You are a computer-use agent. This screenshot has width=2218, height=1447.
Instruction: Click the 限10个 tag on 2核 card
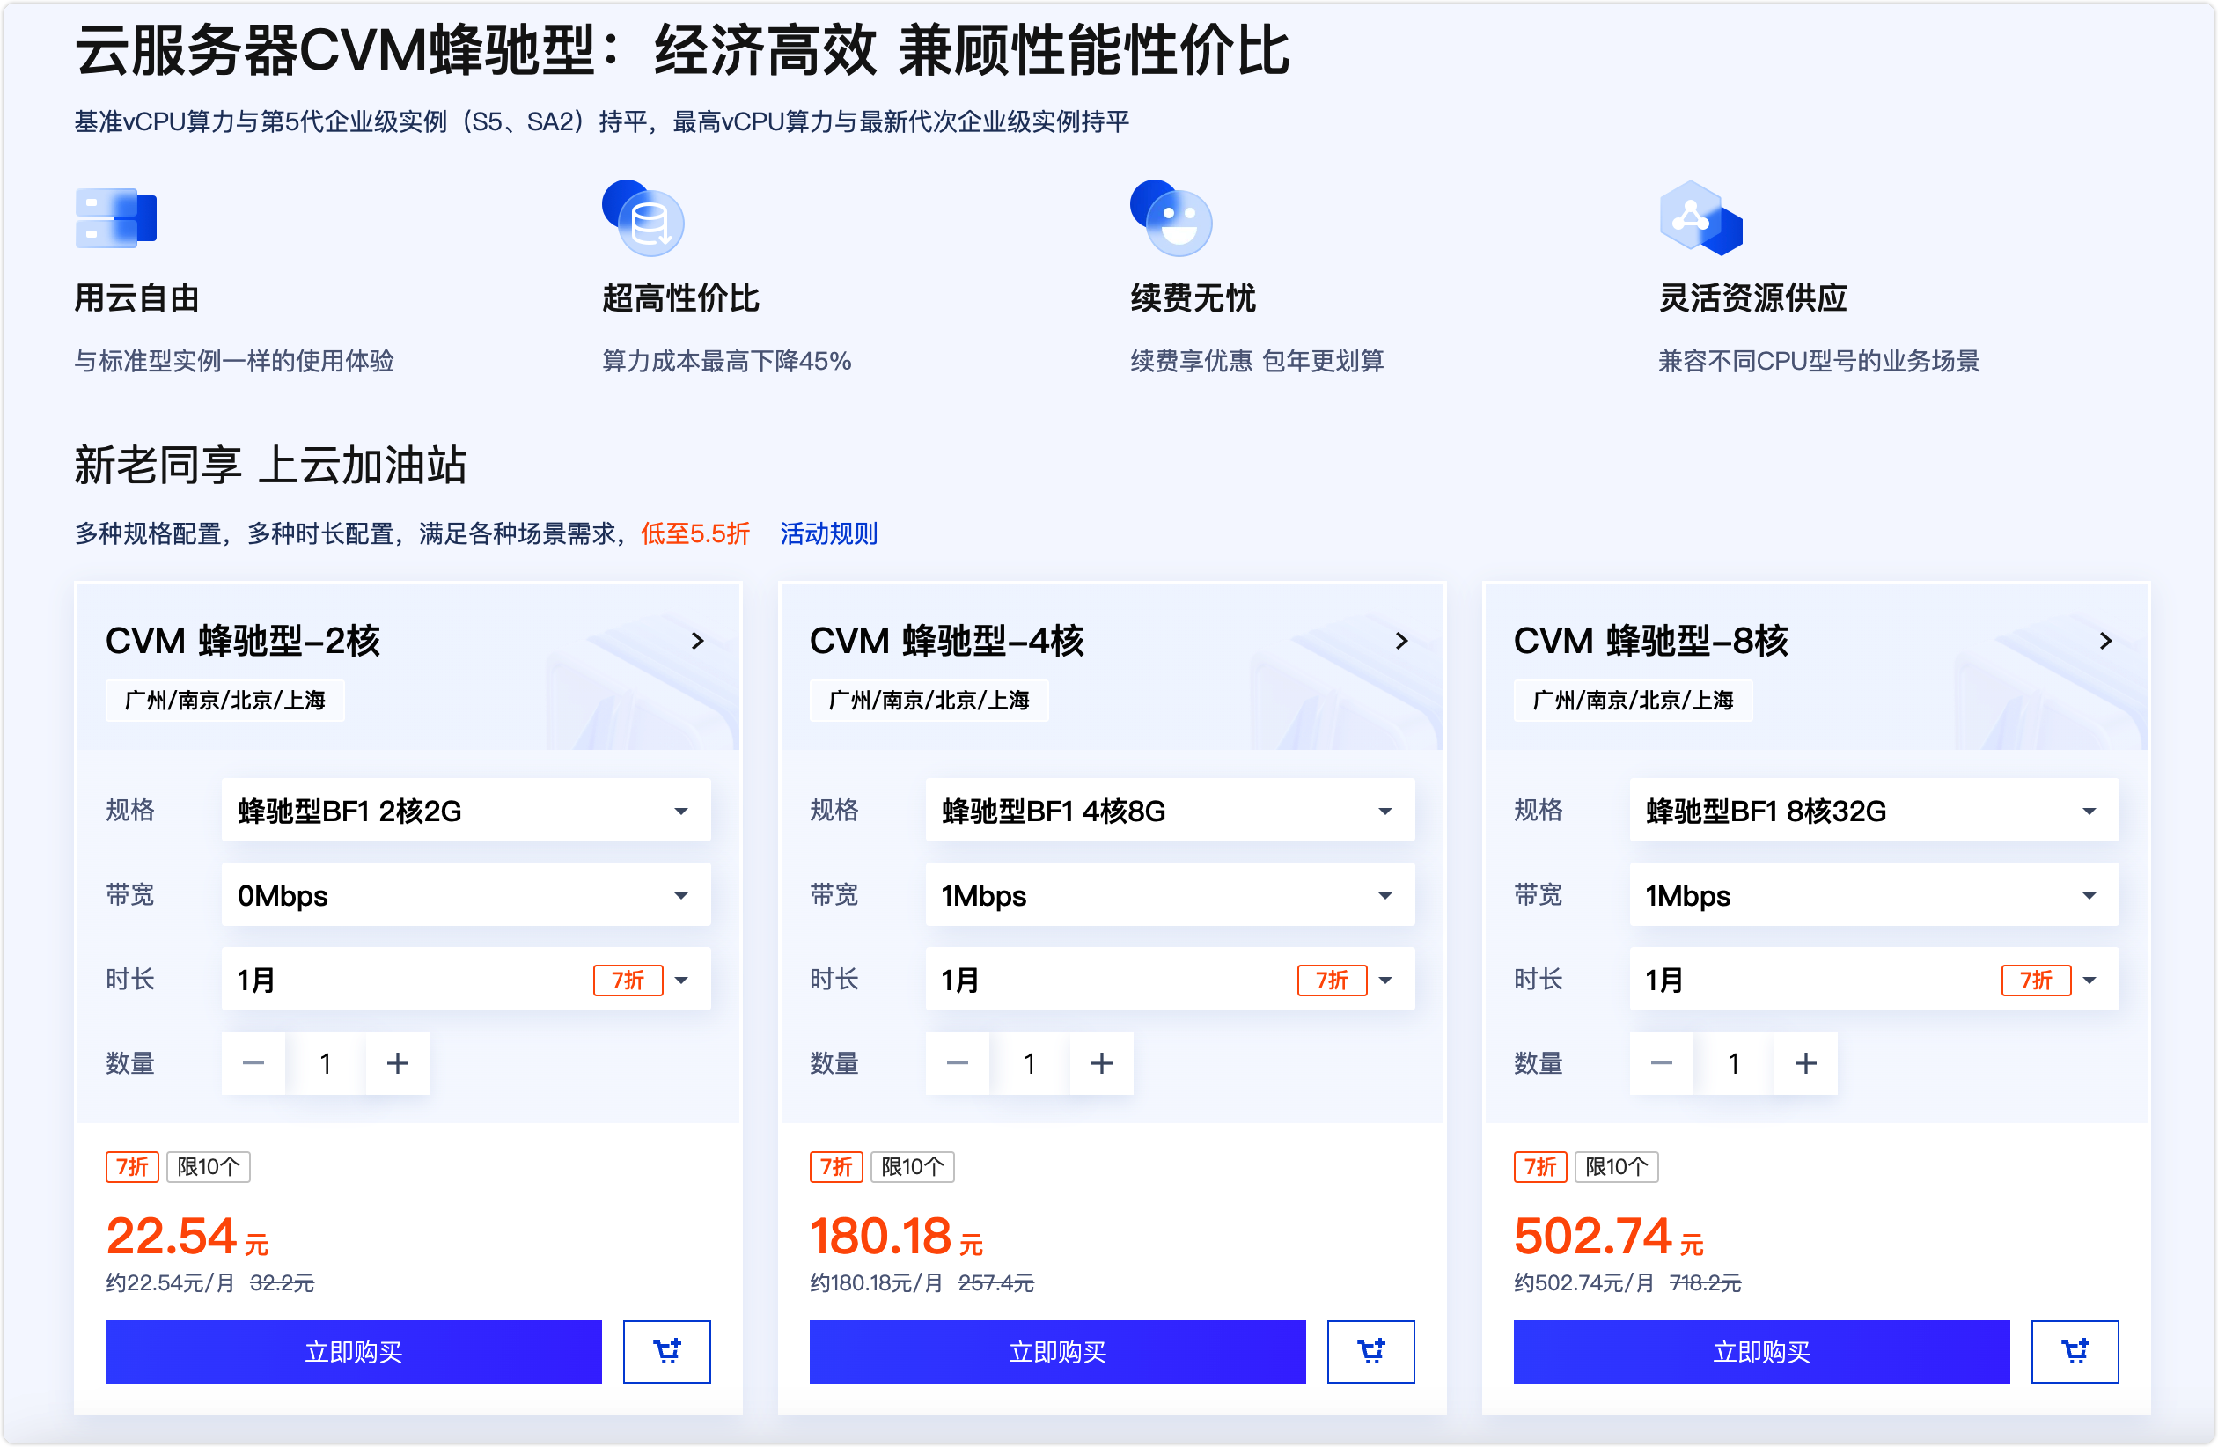coord(209,1166)
